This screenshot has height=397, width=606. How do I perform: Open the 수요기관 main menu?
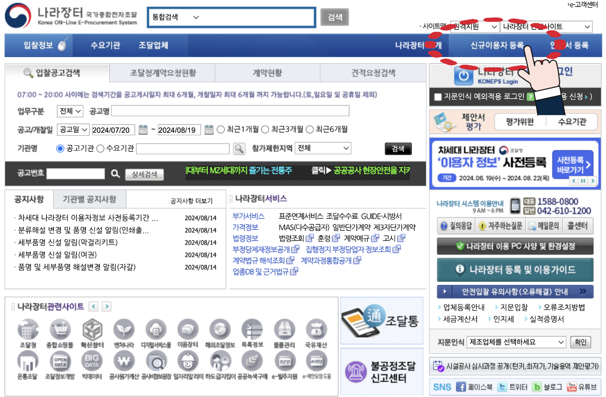(x=105, y=45)
